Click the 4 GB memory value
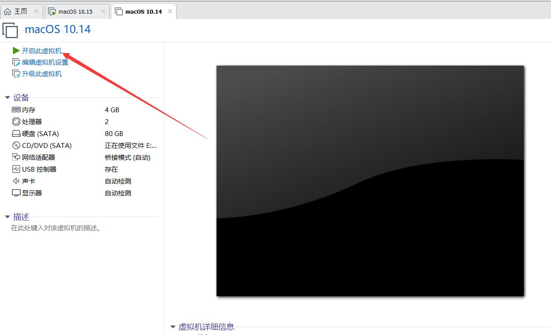Image resolution: width=551 pixels, height=335 pixels. (112, 110)
